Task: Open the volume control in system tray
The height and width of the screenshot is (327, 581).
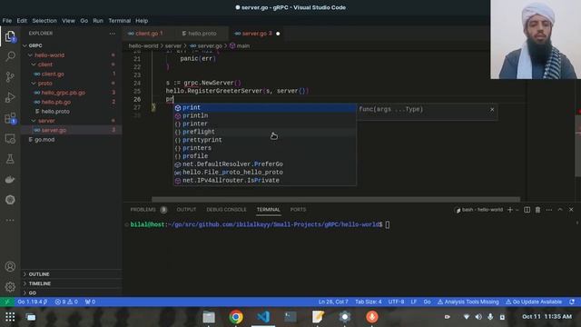Action: click(478, 317)
